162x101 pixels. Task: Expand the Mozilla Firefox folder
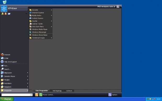41,15
